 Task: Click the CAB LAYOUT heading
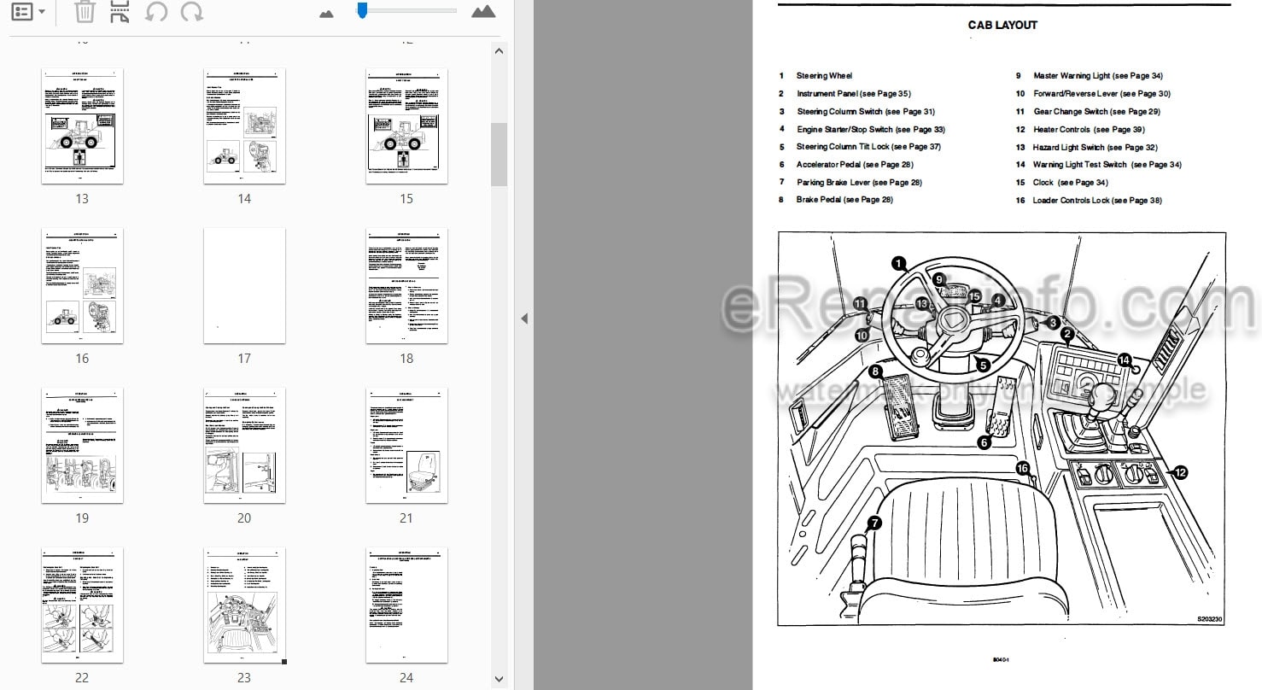point(1002,25)
